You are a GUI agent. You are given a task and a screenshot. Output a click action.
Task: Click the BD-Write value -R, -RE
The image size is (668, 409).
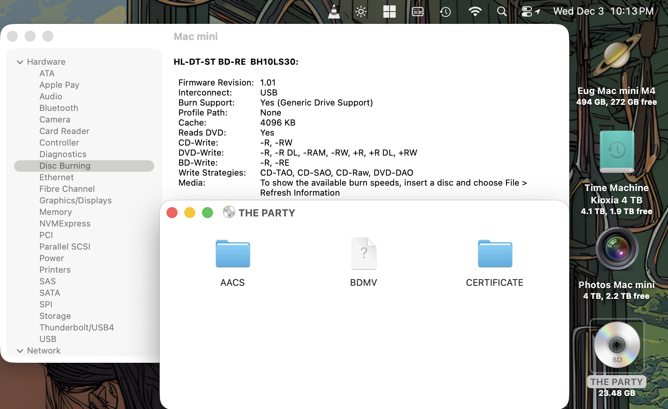(x=275, y=163)
